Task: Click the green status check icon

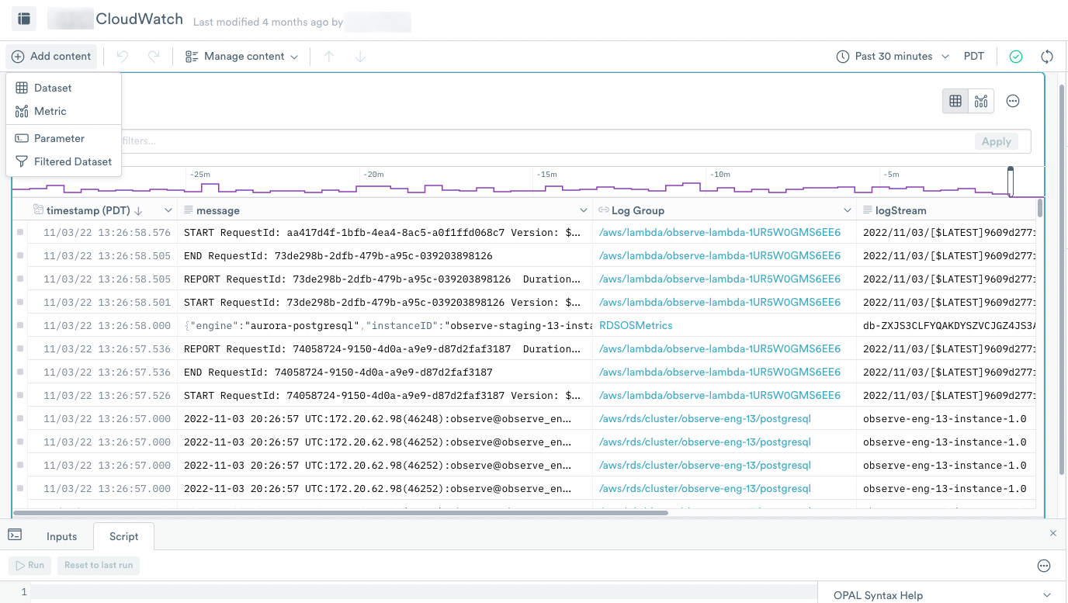Action: (x=1016, y=57)
